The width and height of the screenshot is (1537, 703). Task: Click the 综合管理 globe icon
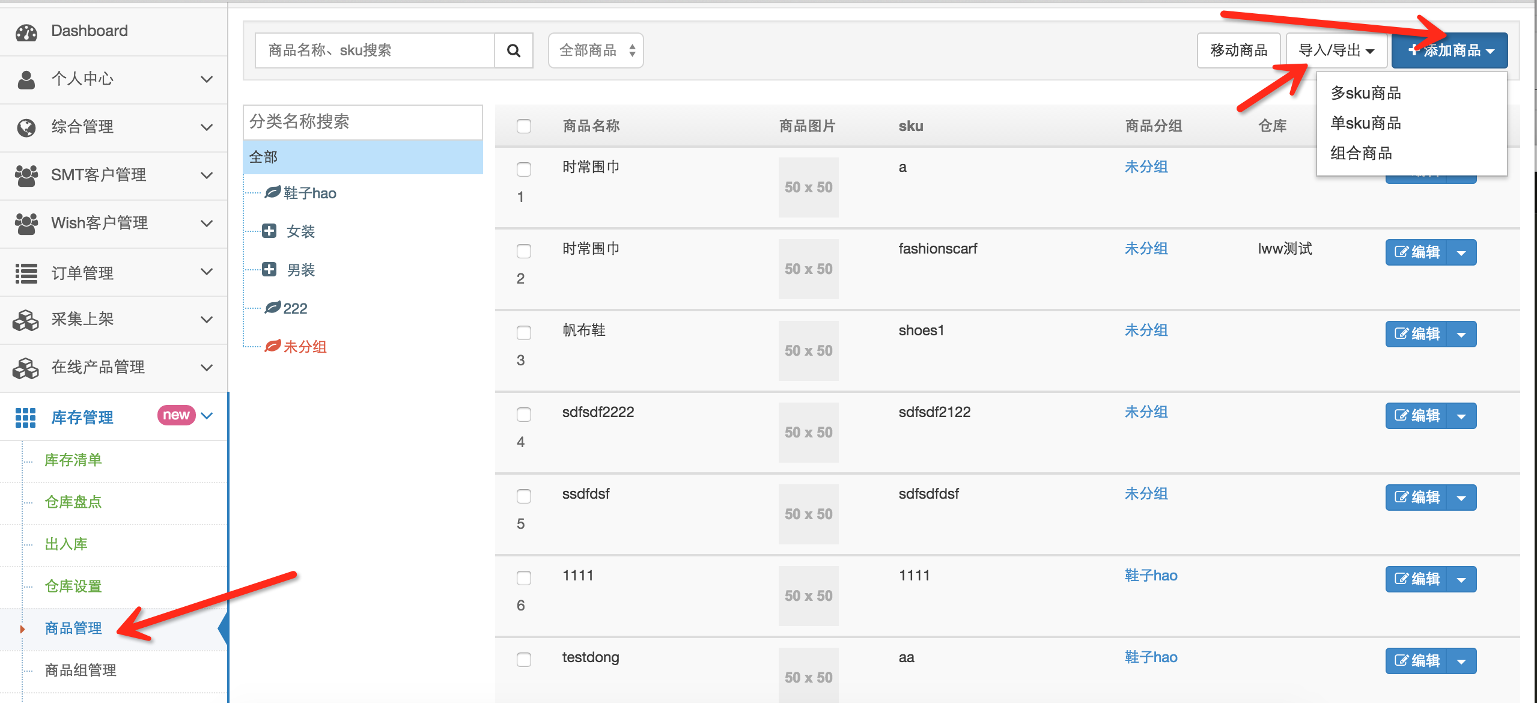tap(26, 127)
